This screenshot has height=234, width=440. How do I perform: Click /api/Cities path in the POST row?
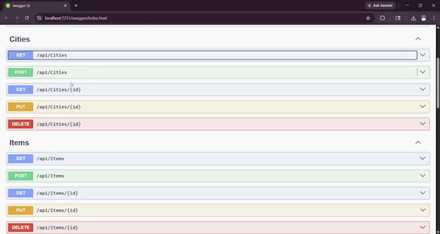(52, 73)
